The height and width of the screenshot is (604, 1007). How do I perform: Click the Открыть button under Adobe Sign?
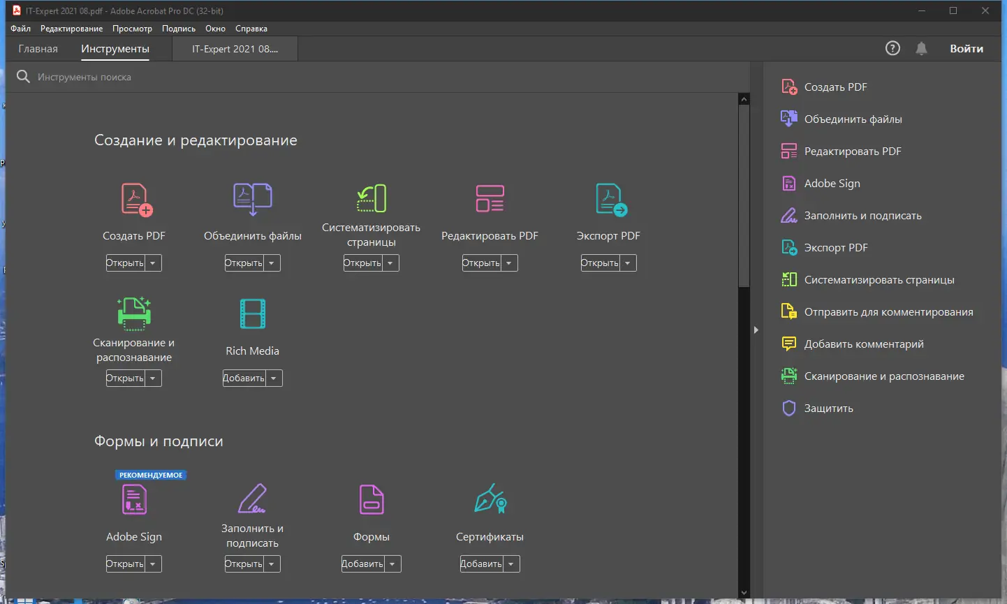[126, 564]
